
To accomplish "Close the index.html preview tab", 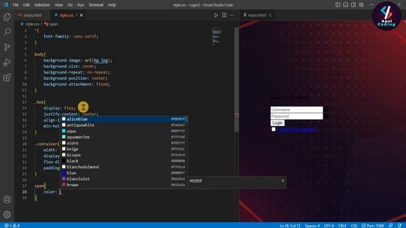I will 270,15.
